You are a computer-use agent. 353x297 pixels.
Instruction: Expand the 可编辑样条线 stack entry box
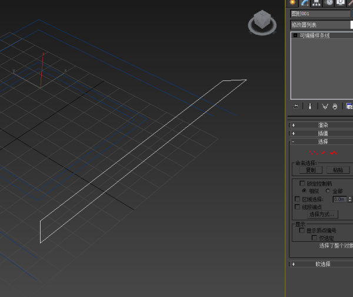(x=295, y=35)
